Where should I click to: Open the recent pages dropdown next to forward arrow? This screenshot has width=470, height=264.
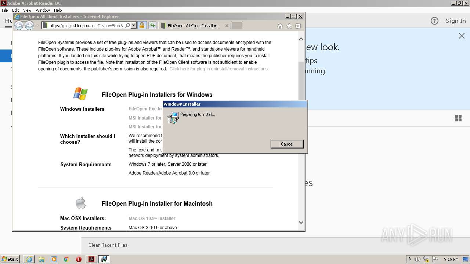tap(37, 26)
